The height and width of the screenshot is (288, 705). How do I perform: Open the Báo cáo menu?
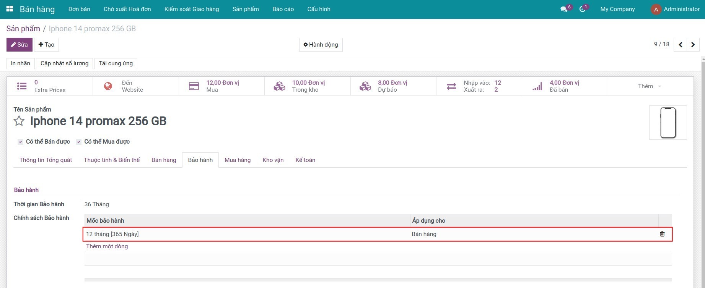(x=283, y=9)
